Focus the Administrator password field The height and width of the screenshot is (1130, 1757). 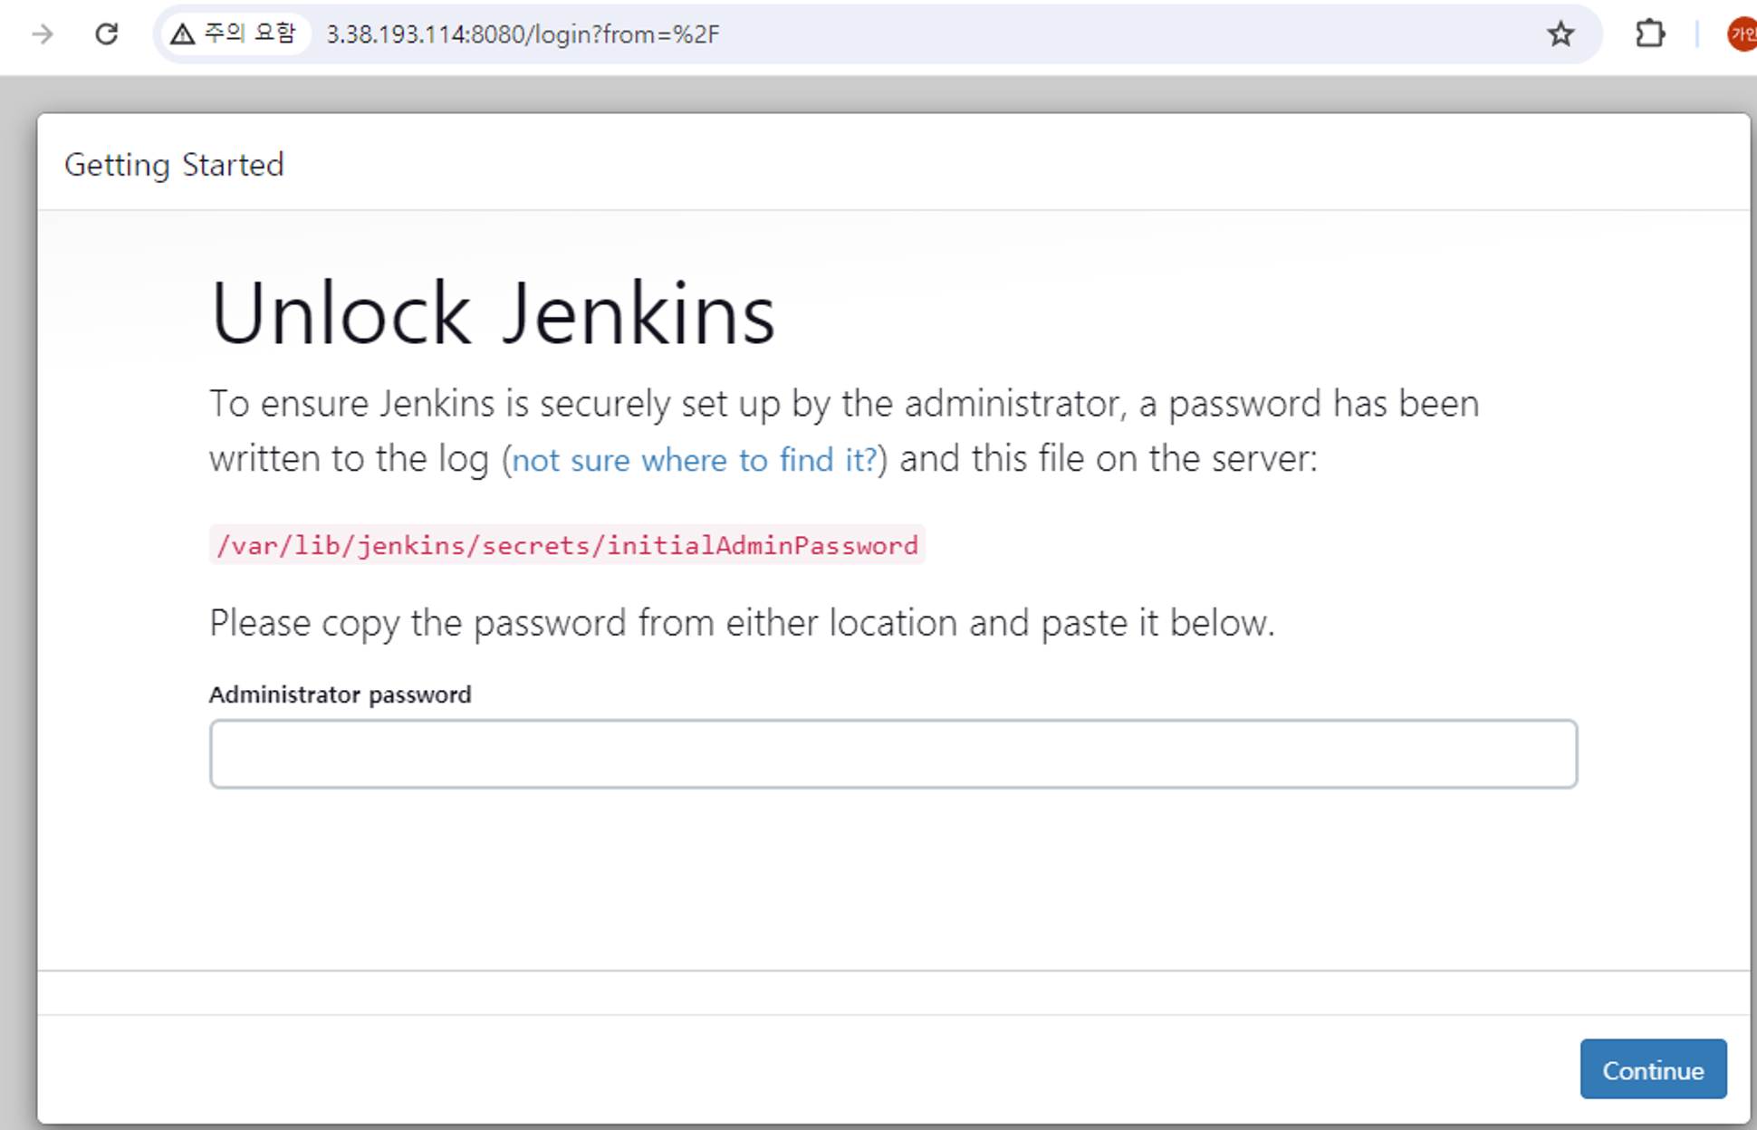click(892, 753)
